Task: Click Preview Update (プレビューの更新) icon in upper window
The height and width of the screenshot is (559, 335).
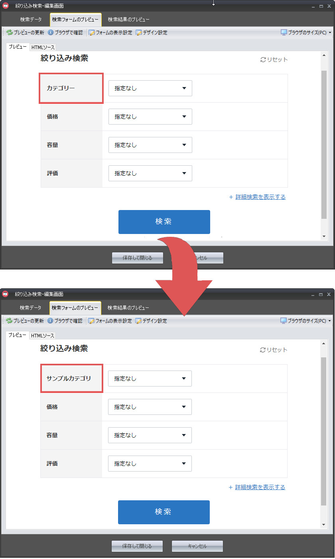Action: pos(10,32)
